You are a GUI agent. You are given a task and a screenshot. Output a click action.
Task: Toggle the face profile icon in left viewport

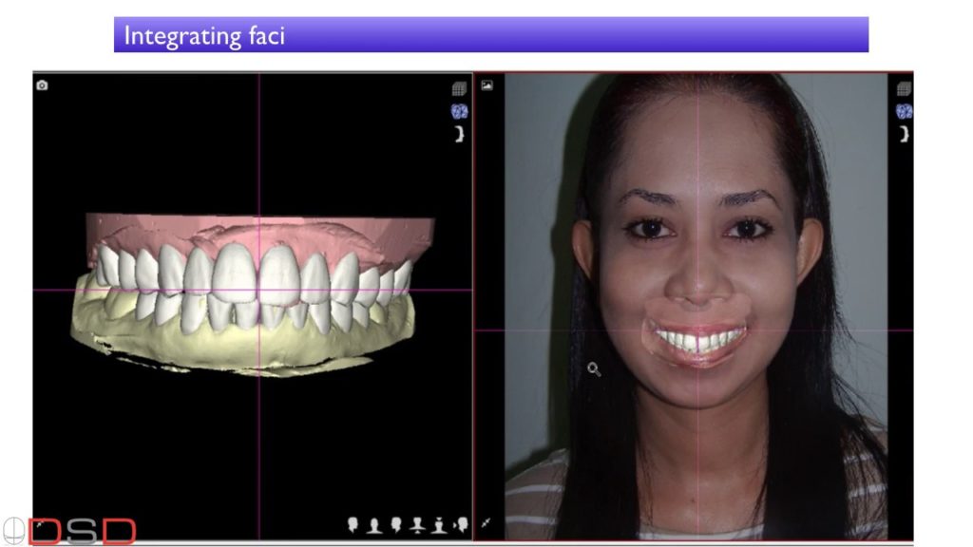point(460,134)
